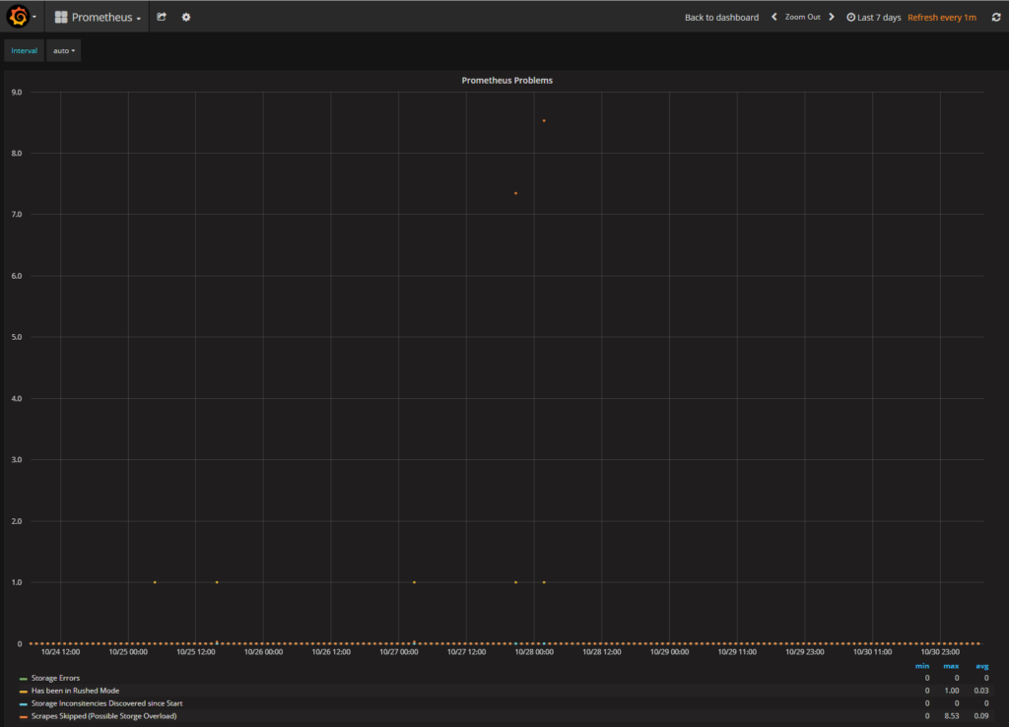This screenshot has height=727, width=1009.
Task: Click Back to dashboard link
Action: (x=721, y=17)
